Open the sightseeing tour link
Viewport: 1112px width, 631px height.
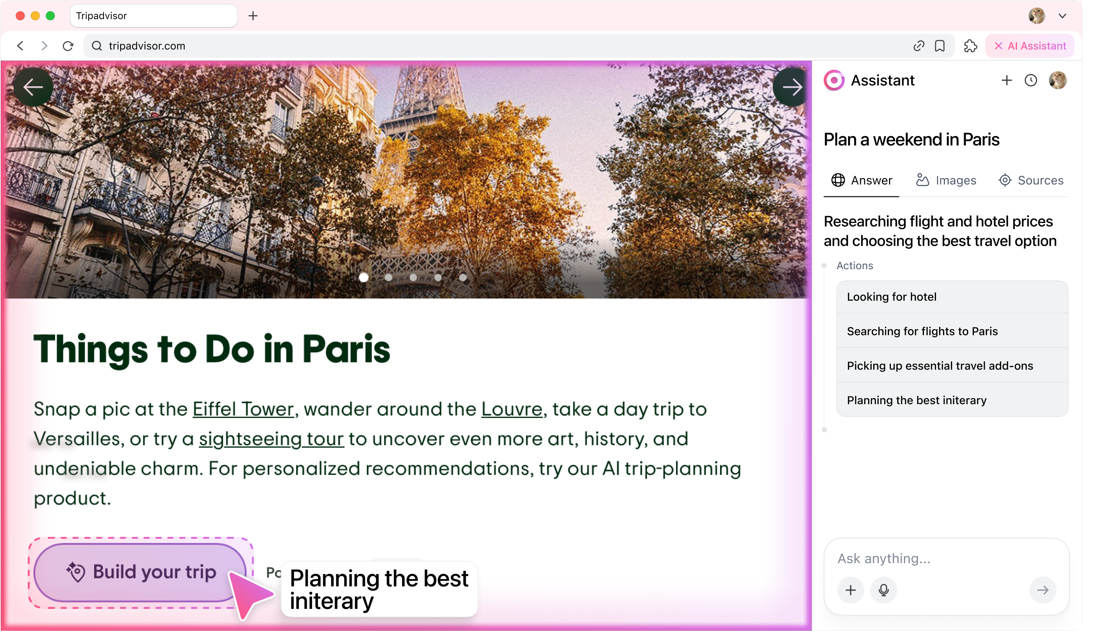[x=271, y=439]
